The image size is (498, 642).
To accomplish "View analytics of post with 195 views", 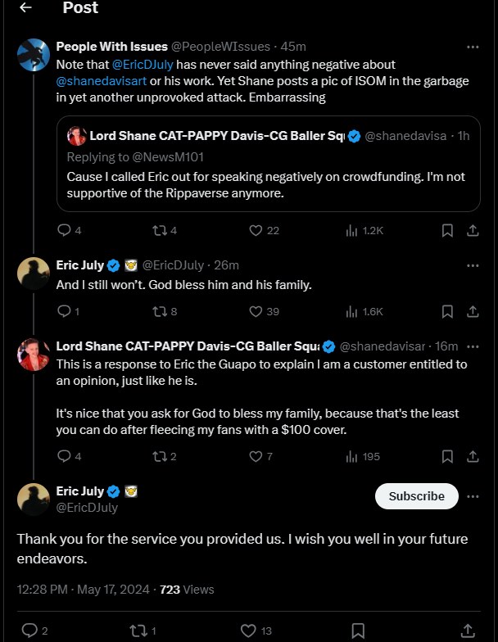I will click(363, 456).
